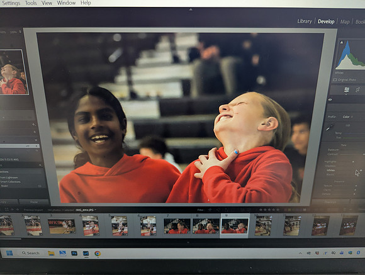
Task: Toggle the histogram shadow clipping triangle
Action: (342, 42)
